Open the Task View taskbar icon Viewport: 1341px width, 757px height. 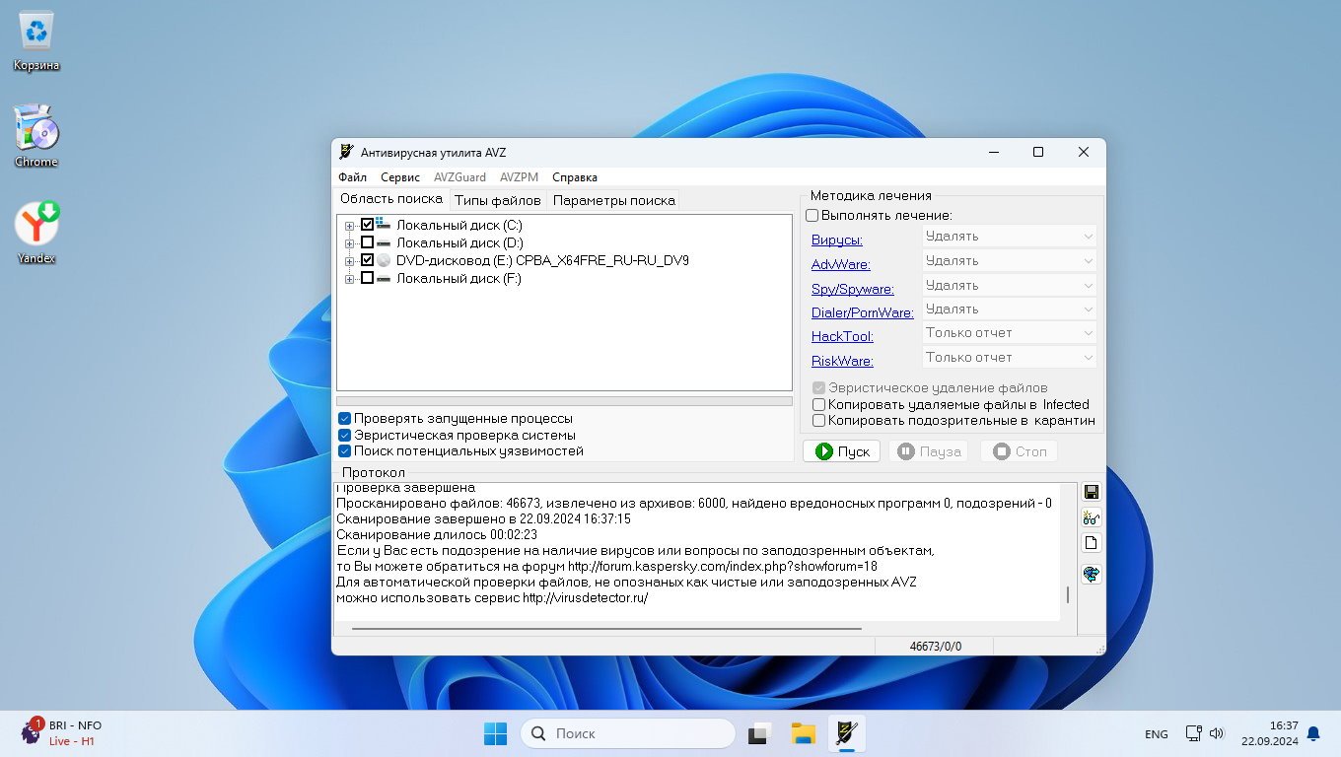pos(758,733)
